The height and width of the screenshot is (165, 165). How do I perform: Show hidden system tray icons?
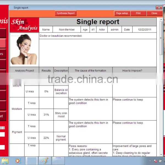pyautogui.click(x=150, y=161)
